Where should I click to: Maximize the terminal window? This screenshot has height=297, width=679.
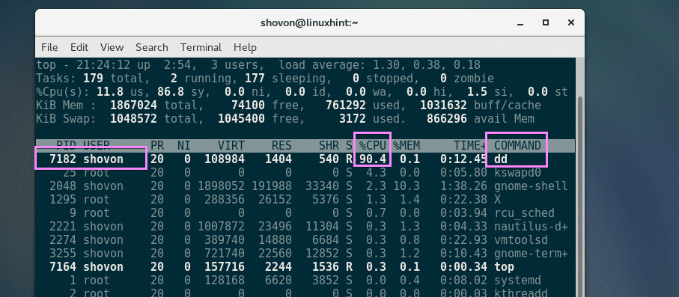(546, 22)
